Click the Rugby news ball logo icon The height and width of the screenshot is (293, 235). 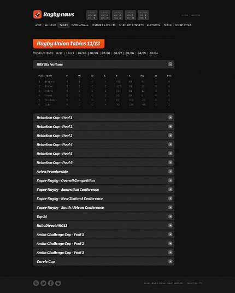click(x=37, y=14)
